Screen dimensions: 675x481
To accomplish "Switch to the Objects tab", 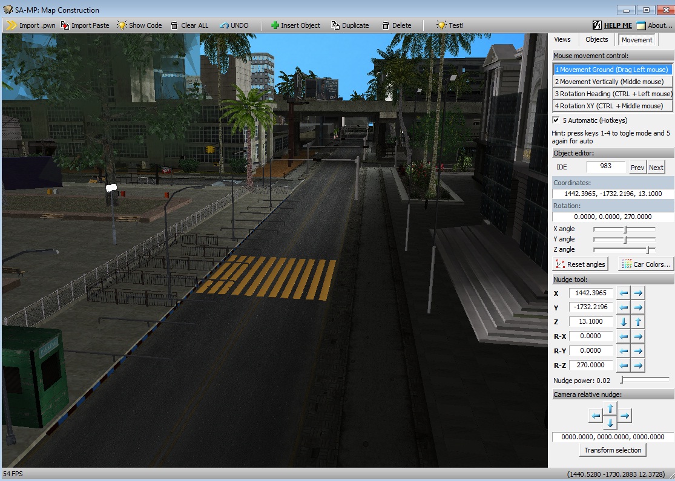I will pyautogui.click(x=597, y=39).
